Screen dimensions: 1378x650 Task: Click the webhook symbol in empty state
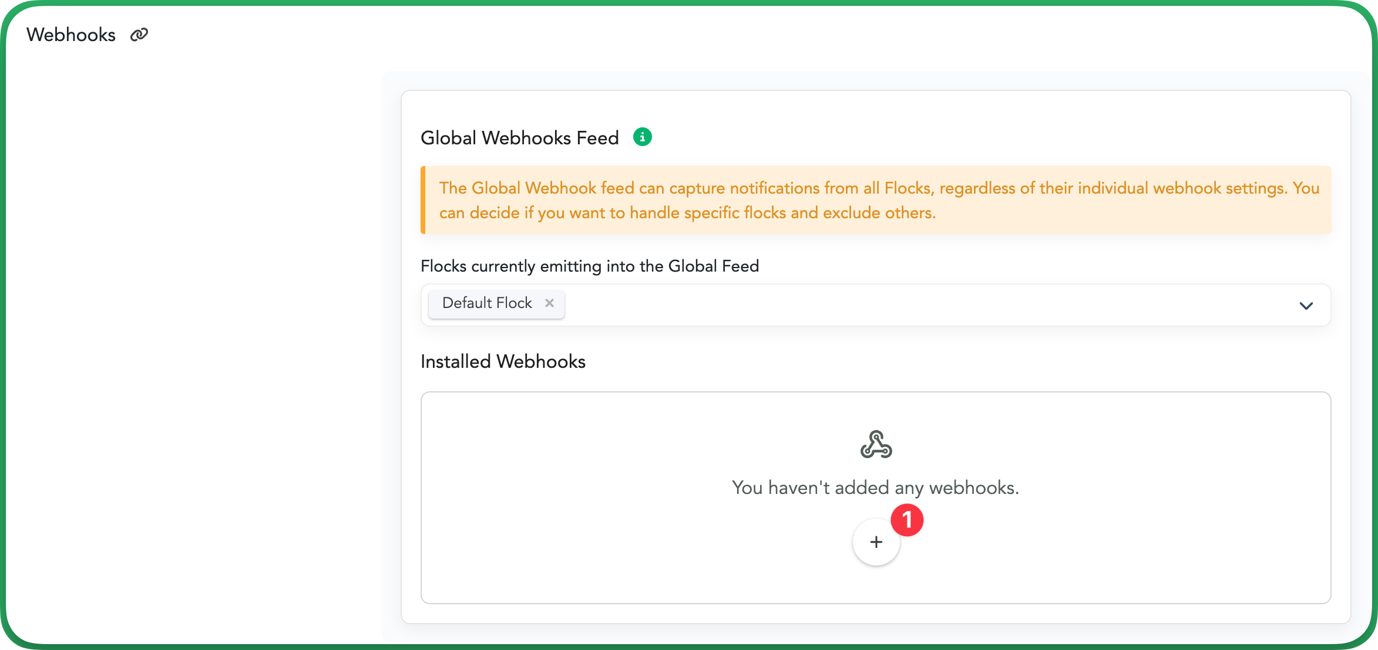876,444
